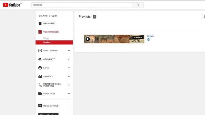Click the play icon on Löwen playlist

88,39
